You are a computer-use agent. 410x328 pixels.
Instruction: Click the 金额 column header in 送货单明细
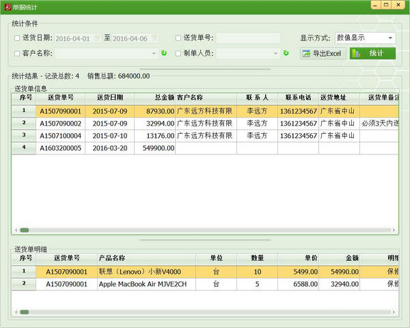click(339, 258)
